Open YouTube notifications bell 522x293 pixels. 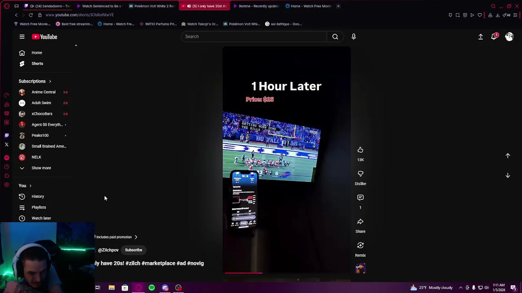tap(494, 37)
